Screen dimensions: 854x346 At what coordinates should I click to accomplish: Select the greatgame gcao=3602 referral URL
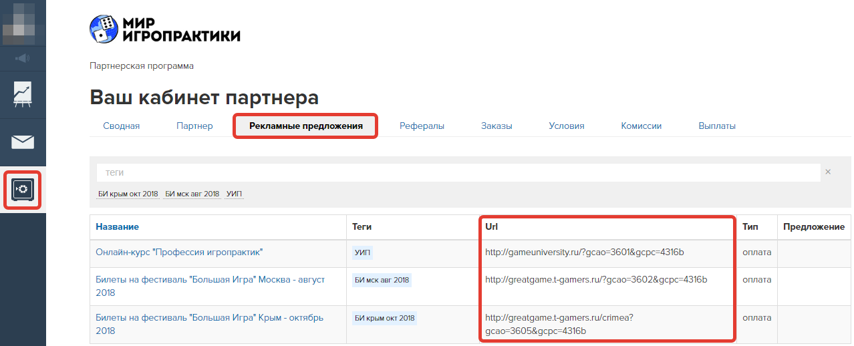click(x=596, y=279)
